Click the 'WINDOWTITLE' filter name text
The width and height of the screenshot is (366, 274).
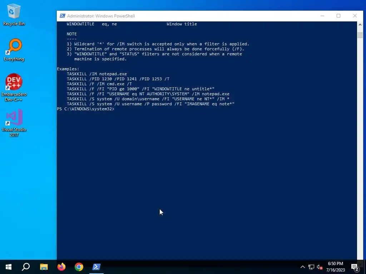tap(80, 24)
